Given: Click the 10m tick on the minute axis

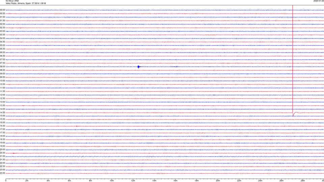Looking at the screenshot, I should tap(112, 181).
